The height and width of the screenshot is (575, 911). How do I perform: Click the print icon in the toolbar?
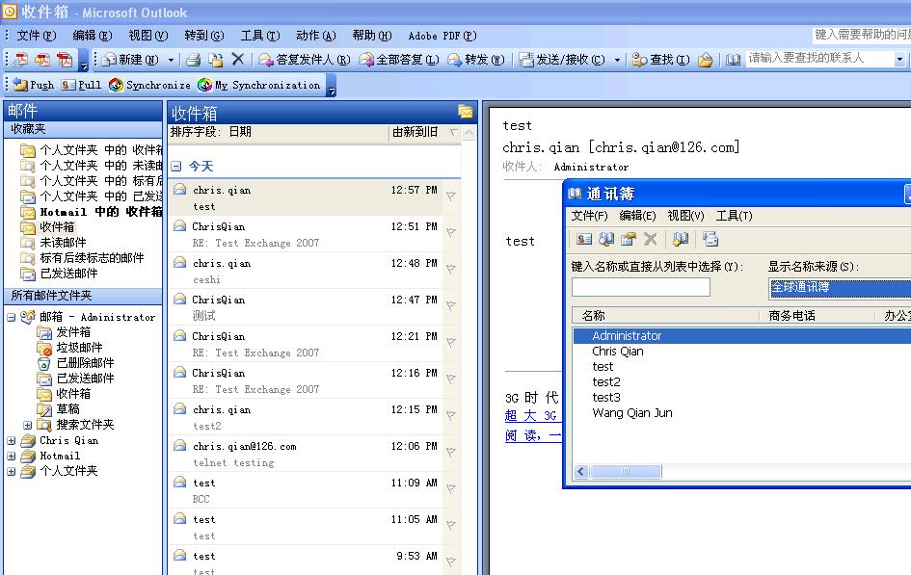click(x=193, y=60)
